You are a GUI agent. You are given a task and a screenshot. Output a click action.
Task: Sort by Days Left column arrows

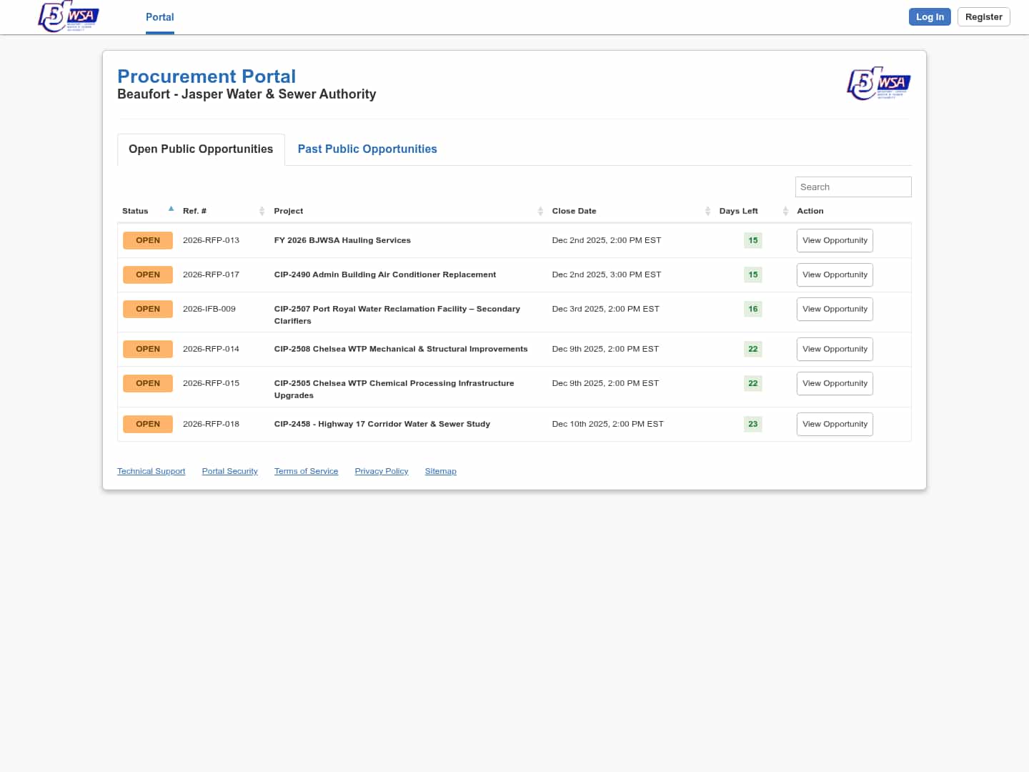click(785, 211)
